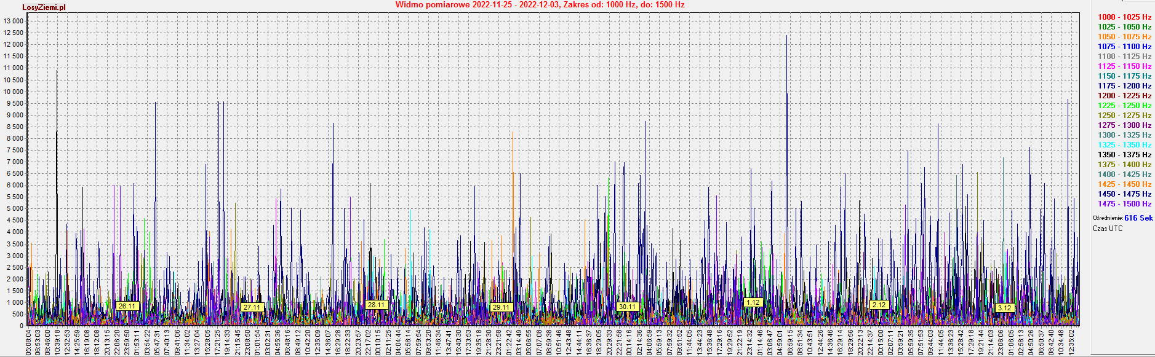Select the cyan 1325 - 1350 Hz legend entry
Screen dimensions: 1155x357
[x=1124, y=145]
